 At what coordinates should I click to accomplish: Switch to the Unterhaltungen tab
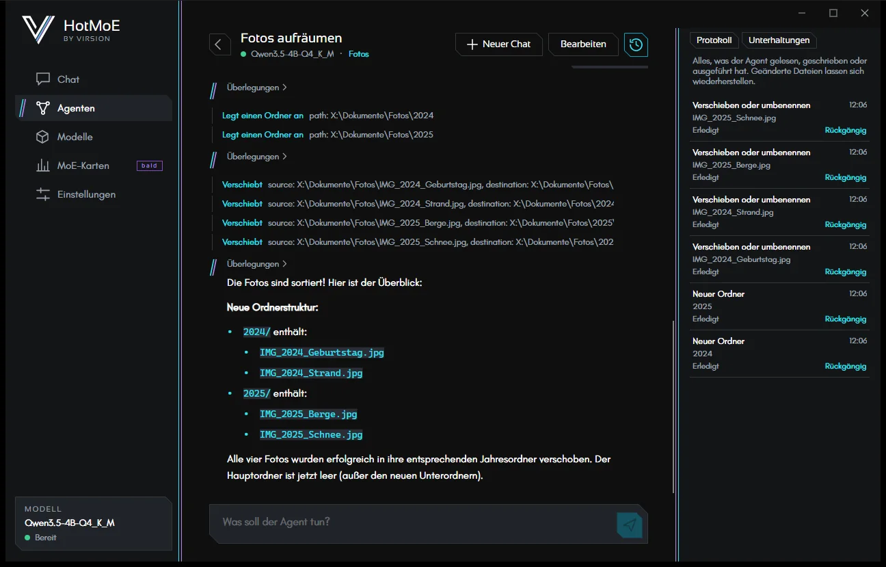[x=779, y=40]
